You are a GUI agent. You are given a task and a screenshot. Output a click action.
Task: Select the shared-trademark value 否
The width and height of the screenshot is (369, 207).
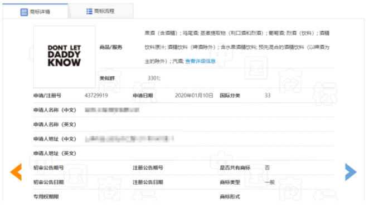(267, 167)
